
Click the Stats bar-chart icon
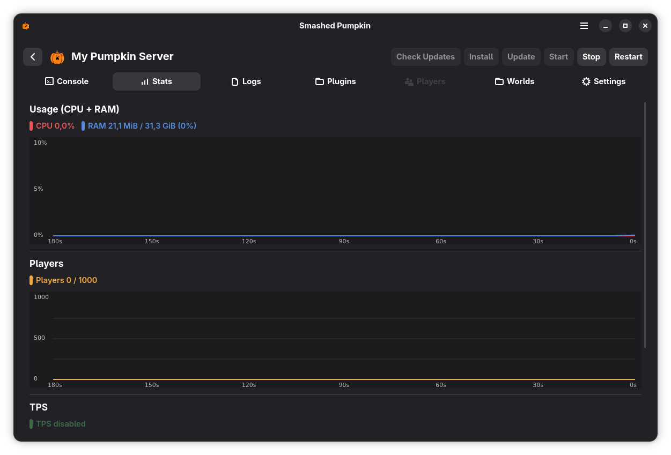pos(144,81)
